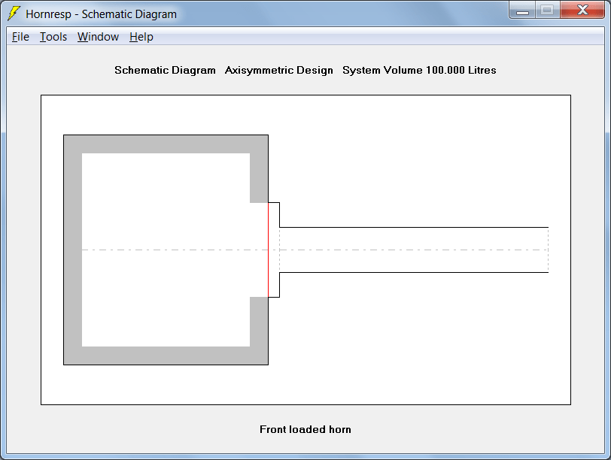Click the 'Axisymmetric Design' heading text
This screenshot has width=611, height=460.
pyautogui.click(x=279, y=70)
